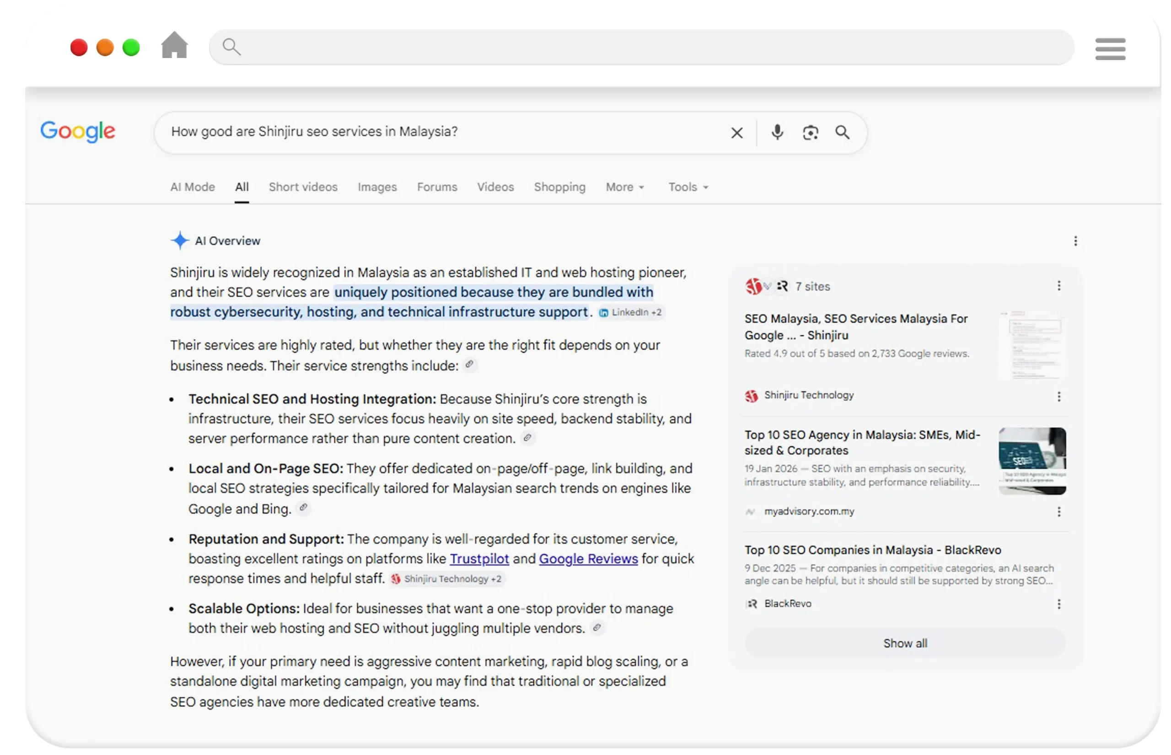The width and height of the screenshot is (1171, 755).
Task: Click the AI Overview sparkle icon
Action: pos(180,240)
